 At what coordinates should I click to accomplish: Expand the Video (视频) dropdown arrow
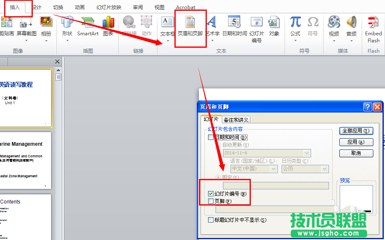click(334, 41)
